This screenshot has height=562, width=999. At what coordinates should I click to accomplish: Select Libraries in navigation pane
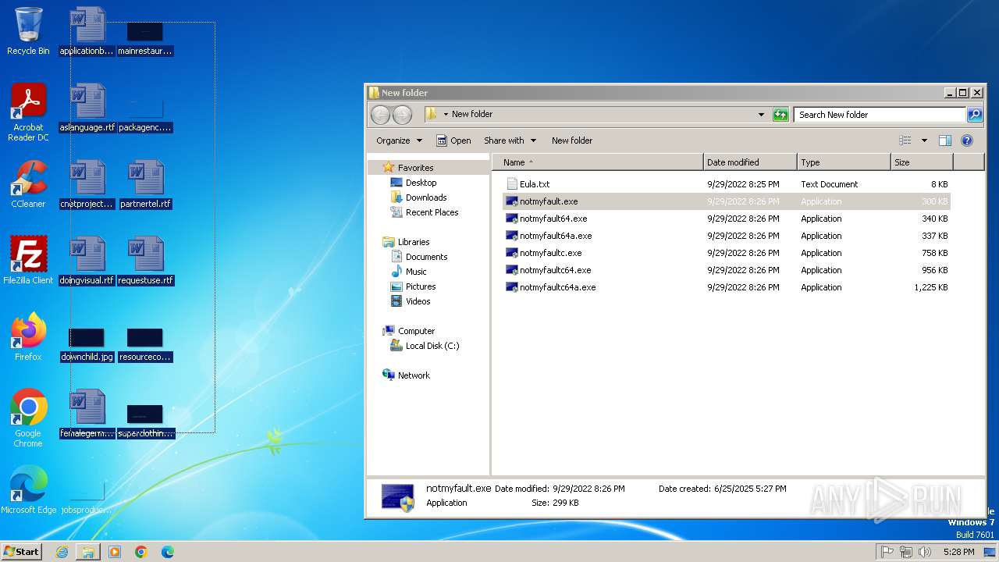click(414, 242)
